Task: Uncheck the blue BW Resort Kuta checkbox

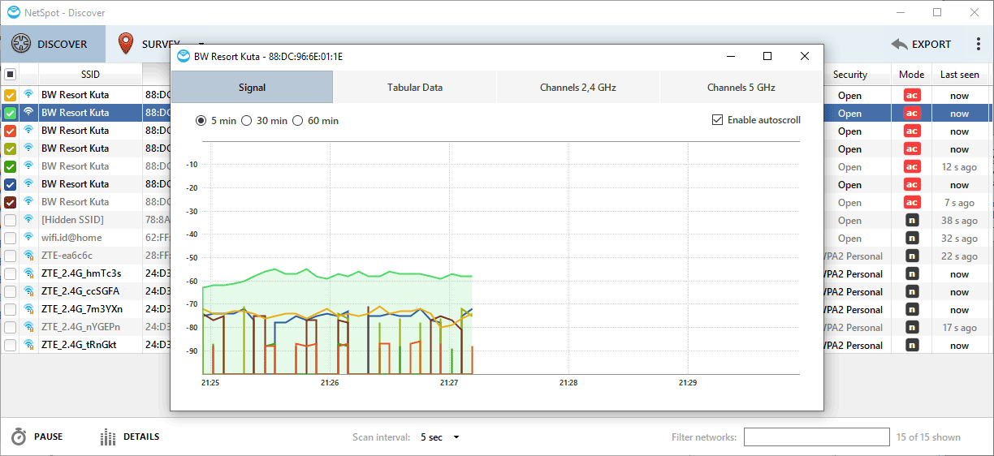Action: tap(10, 184)
